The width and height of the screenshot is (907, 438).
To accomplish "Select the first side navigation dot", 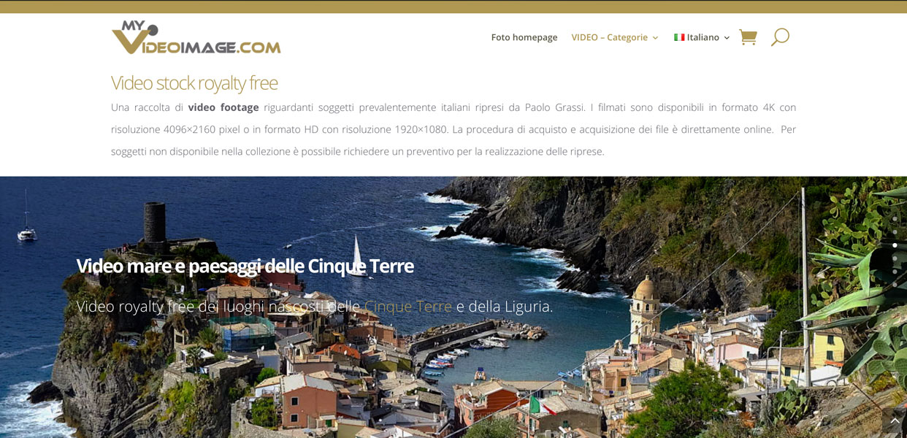I will pyautogui.click(x=895, y=219).
